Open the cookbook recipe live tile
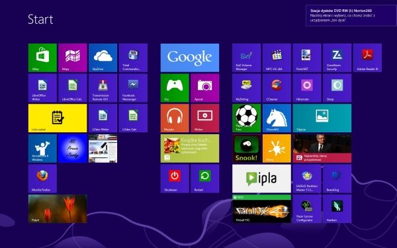 [x=190, y=149]
